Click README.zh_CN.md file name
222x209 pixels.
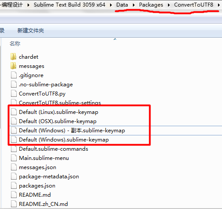tap(43, 204)
